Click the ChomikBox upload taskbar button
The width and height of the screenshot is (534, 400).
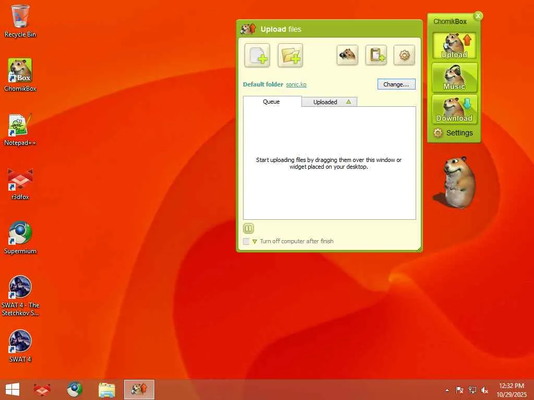pyautogui.click(x=139, y=390)
